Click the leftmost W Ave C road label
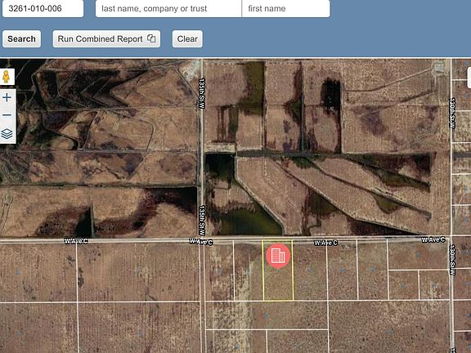Viewport: 471px width, 353px height. 76,241
